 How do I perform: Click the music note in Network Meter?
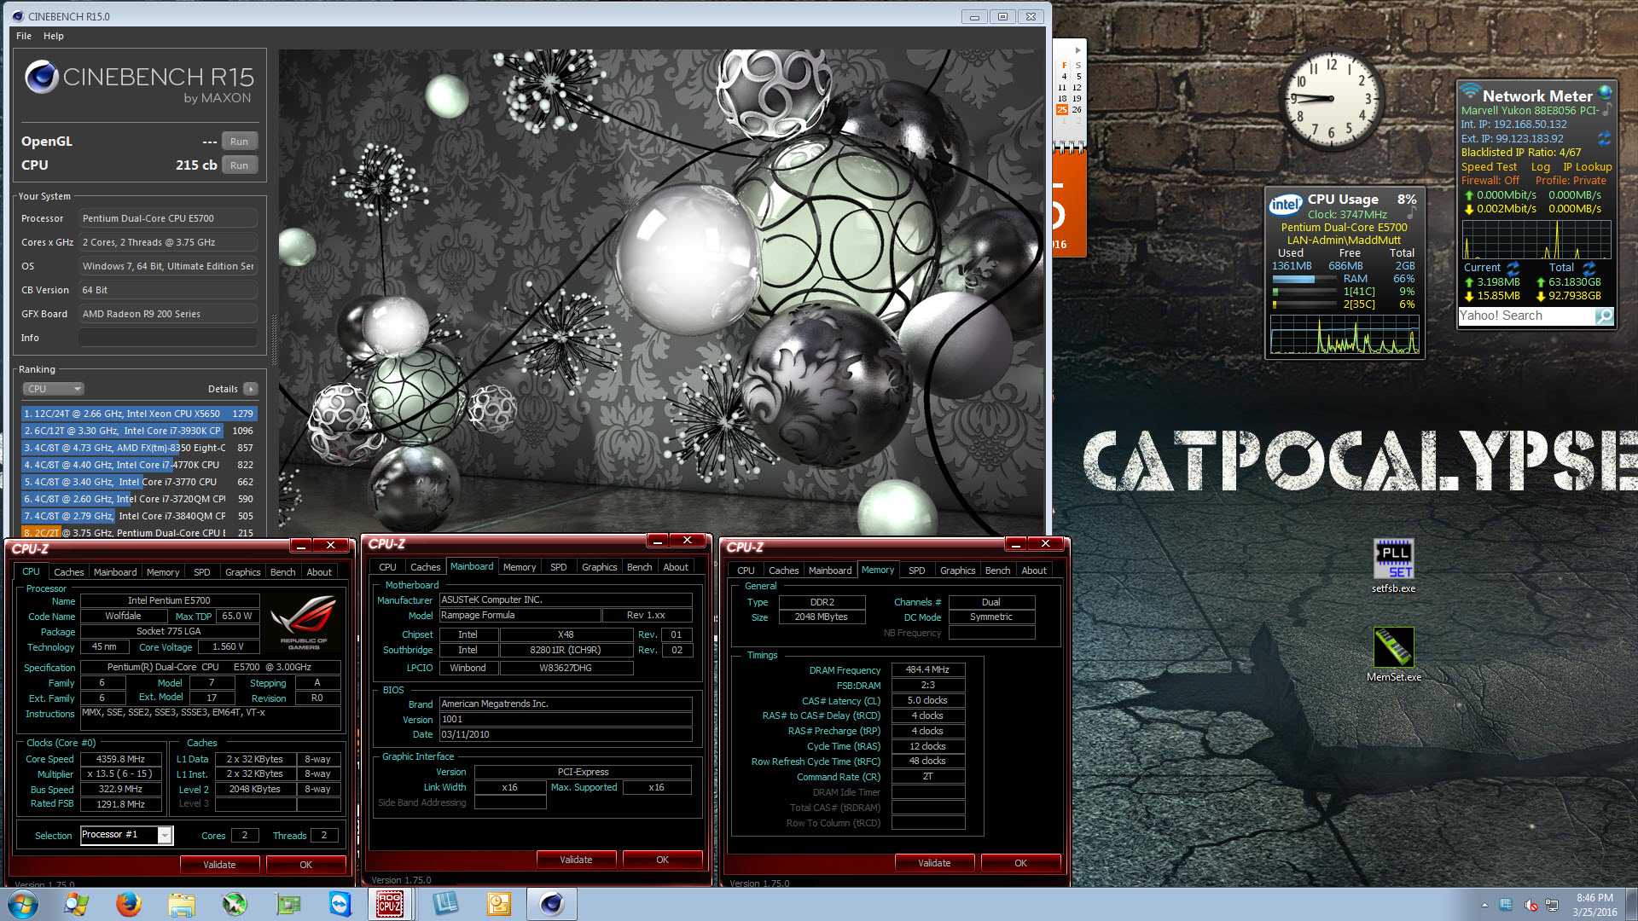point(1606,109)
